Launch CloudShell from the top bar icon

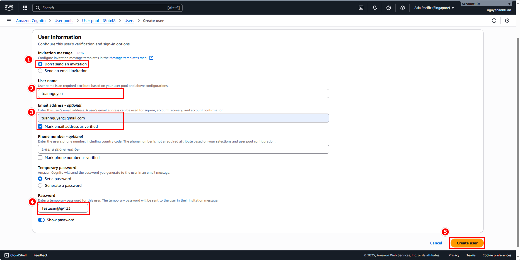point(361,8)
